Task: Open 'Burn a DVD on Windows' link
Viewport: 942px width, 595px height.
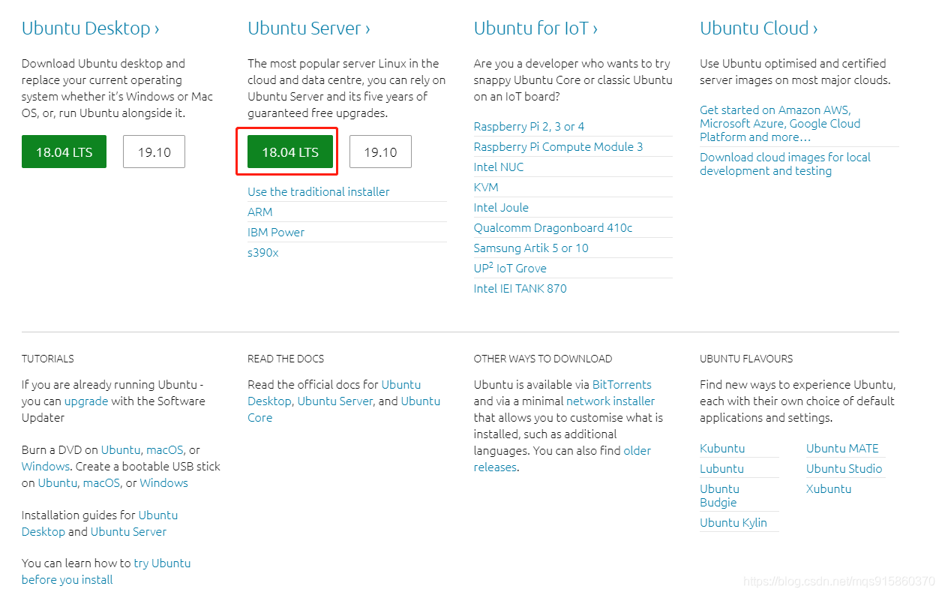Action: tap(46, 467)
